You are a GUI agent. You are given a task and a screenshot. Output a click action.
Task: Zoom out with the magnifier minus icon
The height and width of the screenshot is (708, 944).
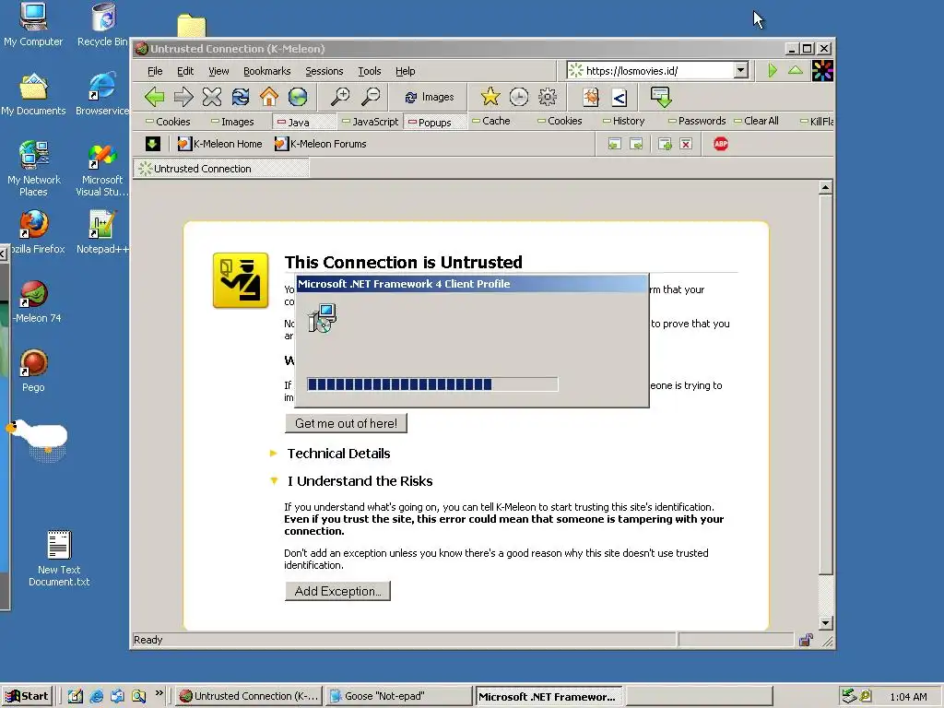[x=371, y=96]
